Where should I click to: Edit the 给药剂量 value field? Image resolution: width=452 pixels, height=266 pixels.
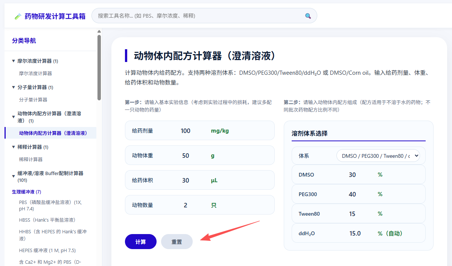point(186,131)
